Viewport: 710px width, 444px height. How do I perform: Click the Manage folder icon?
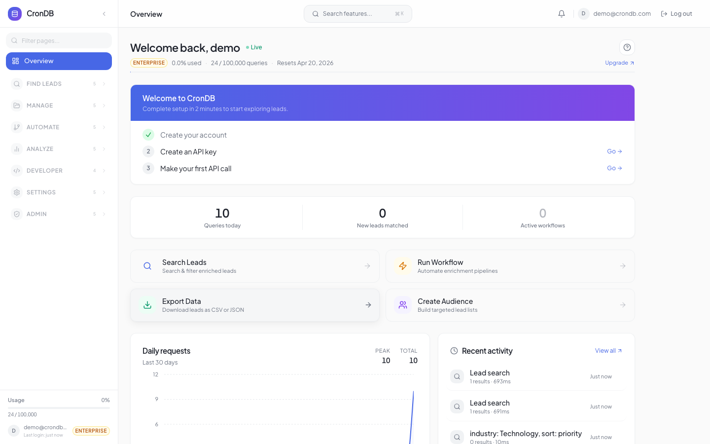click(17, 106)
